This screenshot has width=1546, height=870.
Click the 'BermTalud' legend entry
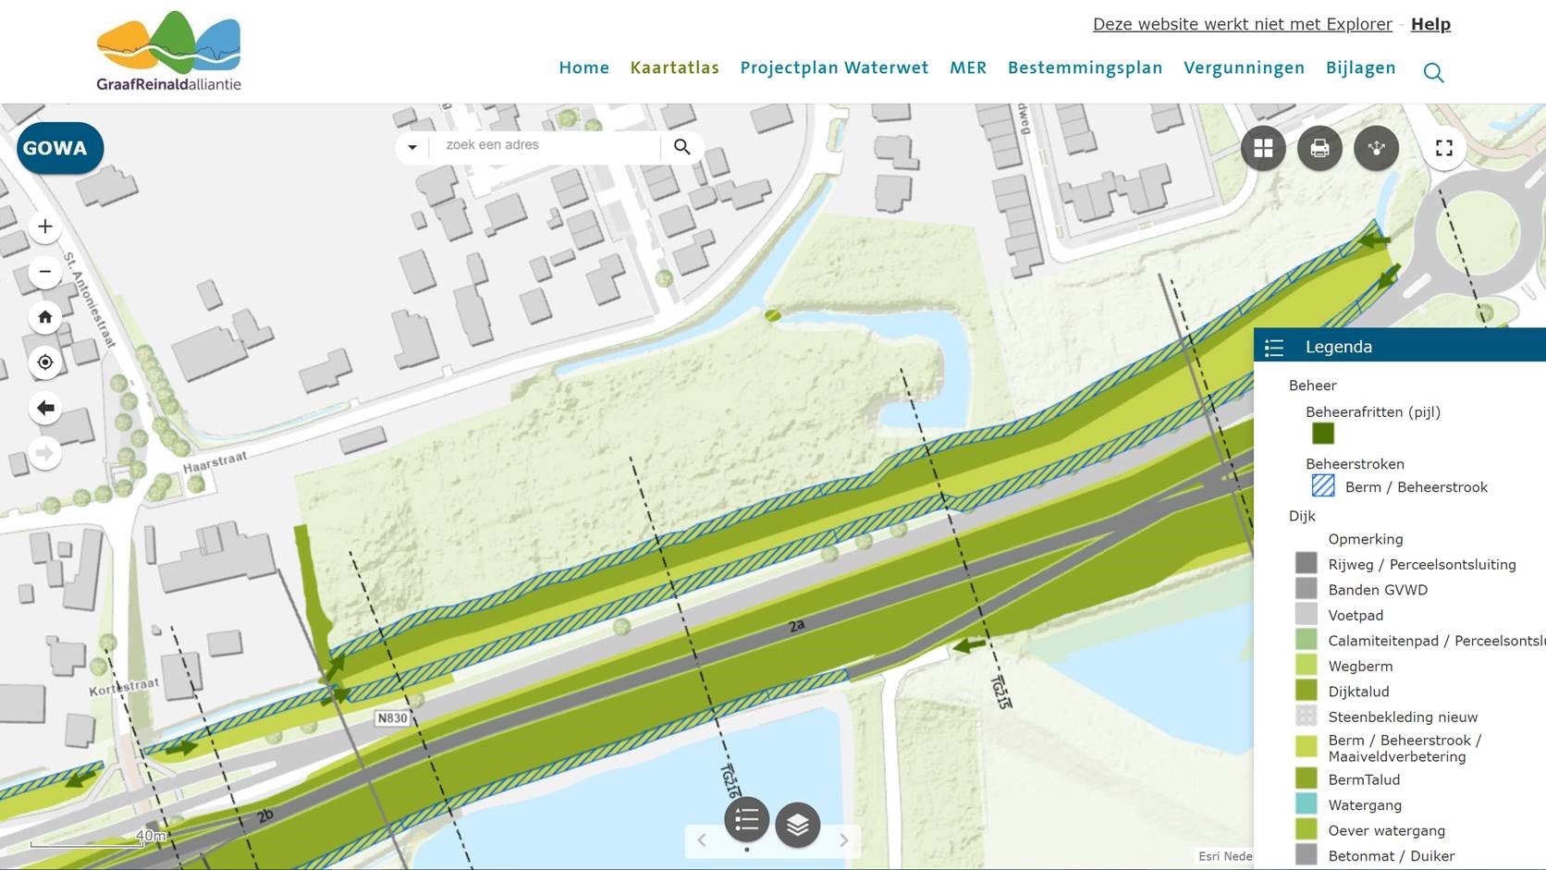[1364, 779]
